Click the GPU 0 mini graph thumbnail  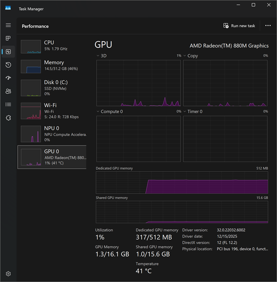31,157
